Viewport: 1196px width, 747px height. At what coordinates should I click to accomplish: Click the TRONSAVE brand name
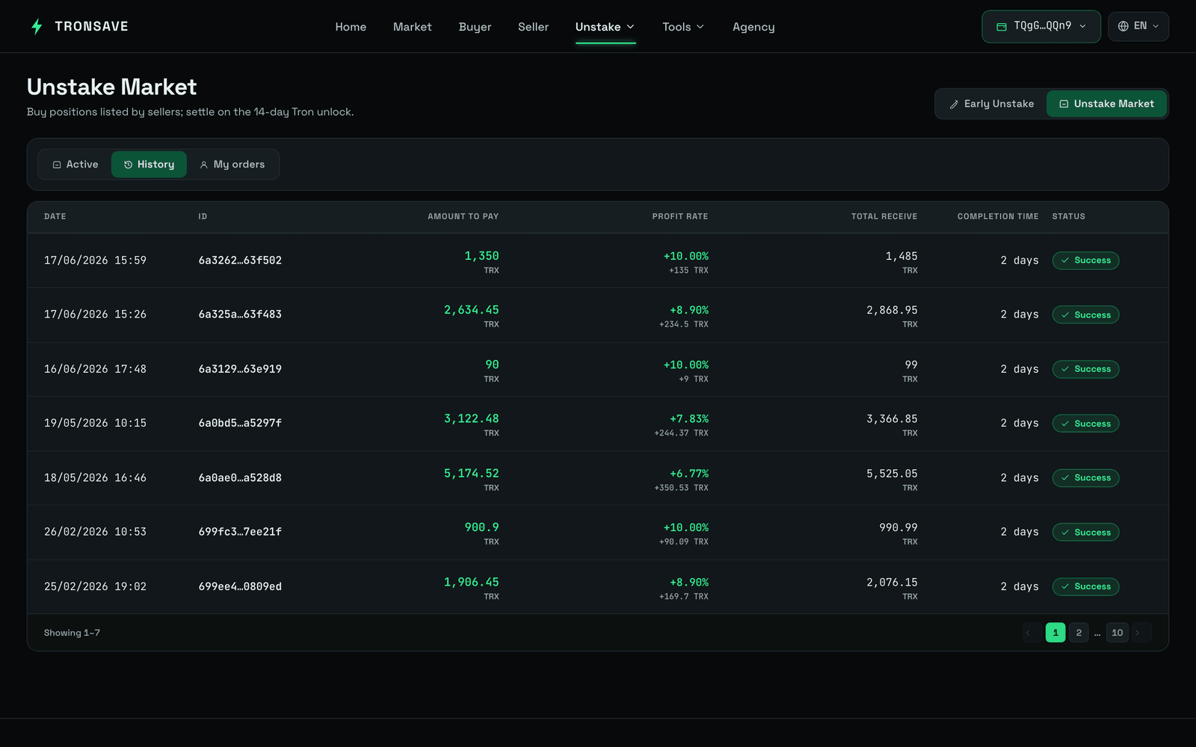(x=92, y=27)
